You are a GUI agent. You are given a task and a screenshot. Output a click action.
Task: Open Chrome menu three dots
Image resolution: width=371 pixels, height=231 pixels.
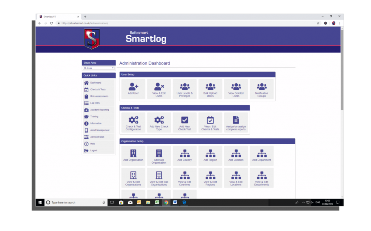point(339,23)
